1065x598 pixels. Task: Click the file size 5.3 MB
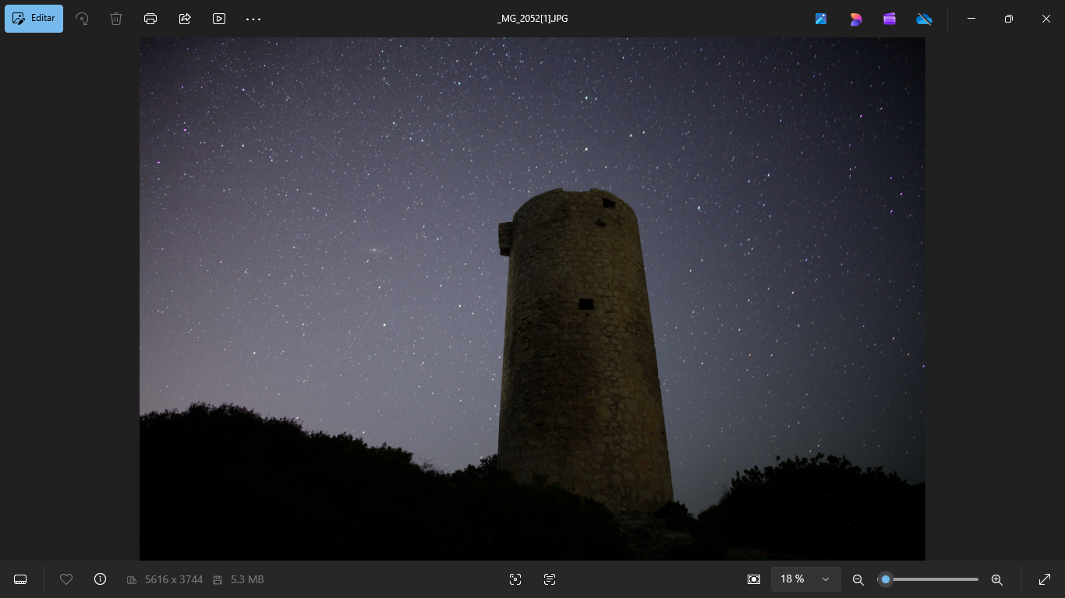pos(247,579)
